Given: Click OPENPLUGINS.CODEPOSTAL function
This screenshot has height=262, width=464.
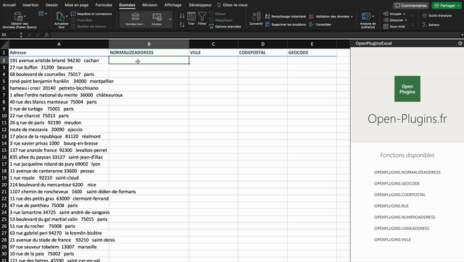Looking at the screenshot, I should pyautogui.click(x=399, y=195).
